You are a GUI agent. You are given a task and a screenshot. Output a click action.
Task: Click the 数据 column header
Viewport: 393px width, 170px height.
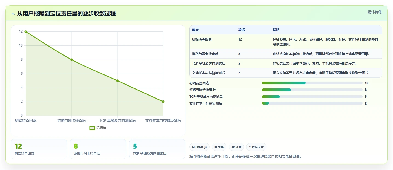click(x=242, y=30)
